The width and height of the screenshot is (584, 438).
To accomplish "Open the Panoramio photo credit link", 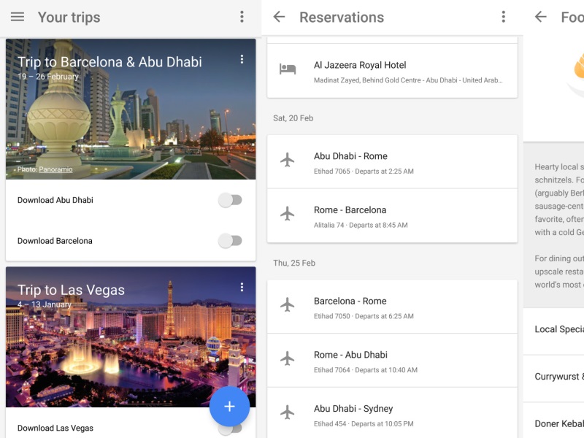I will (55, 169).
